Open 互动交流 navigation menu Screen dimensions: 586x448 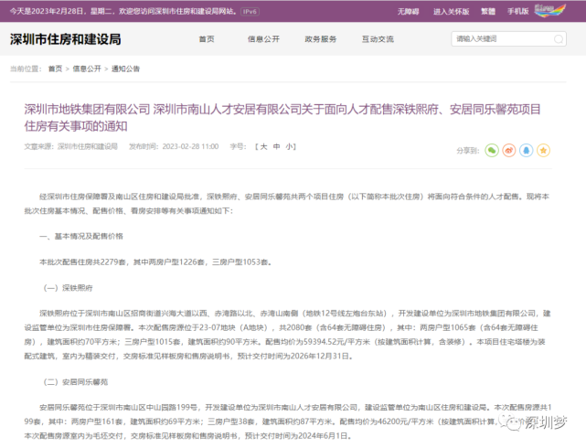pyautogui.click(x=378, y=39)
